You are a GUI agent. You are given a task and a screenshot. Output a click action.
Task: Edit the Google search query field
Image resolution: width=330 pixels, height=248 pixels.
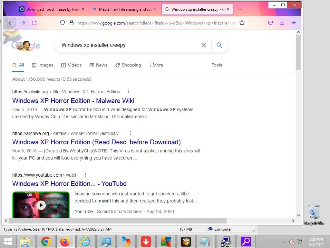pyautogui.click(x=128, y=45)
